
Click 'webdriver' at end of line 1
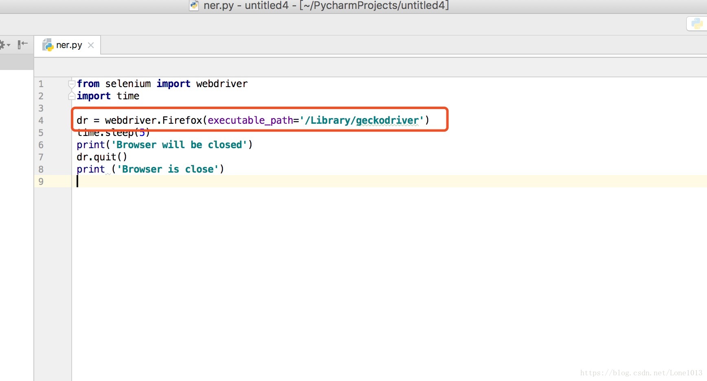[222, 84]
